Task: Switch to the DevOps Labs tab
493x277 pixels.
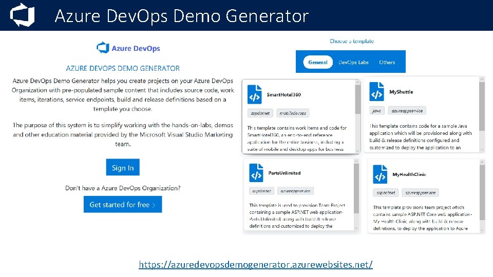Action: tap(353, 62)
